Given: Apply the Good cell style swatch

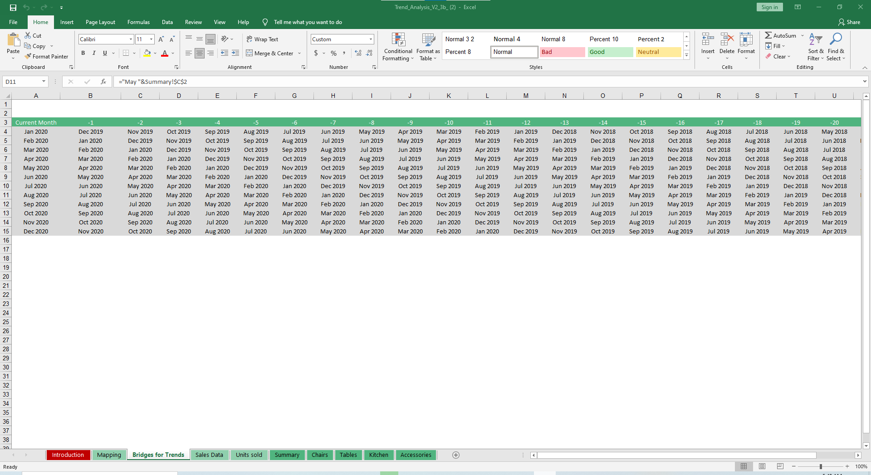Looking at the screenshot, I should pos(610,52).
